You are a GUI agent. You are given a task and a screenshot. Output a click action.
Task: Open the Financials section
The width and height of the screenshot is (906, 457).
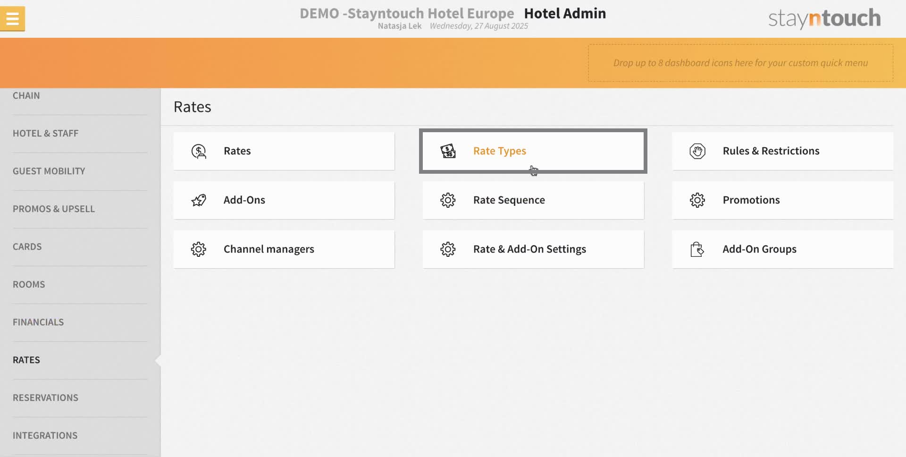coord(38,322)
